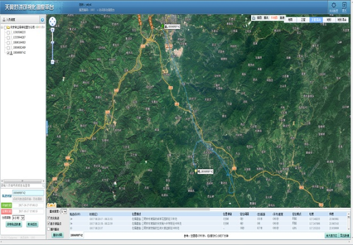This screenshot has width=353, height=245.
Task: Click the yellow track end marker
Action: [196, 171]
